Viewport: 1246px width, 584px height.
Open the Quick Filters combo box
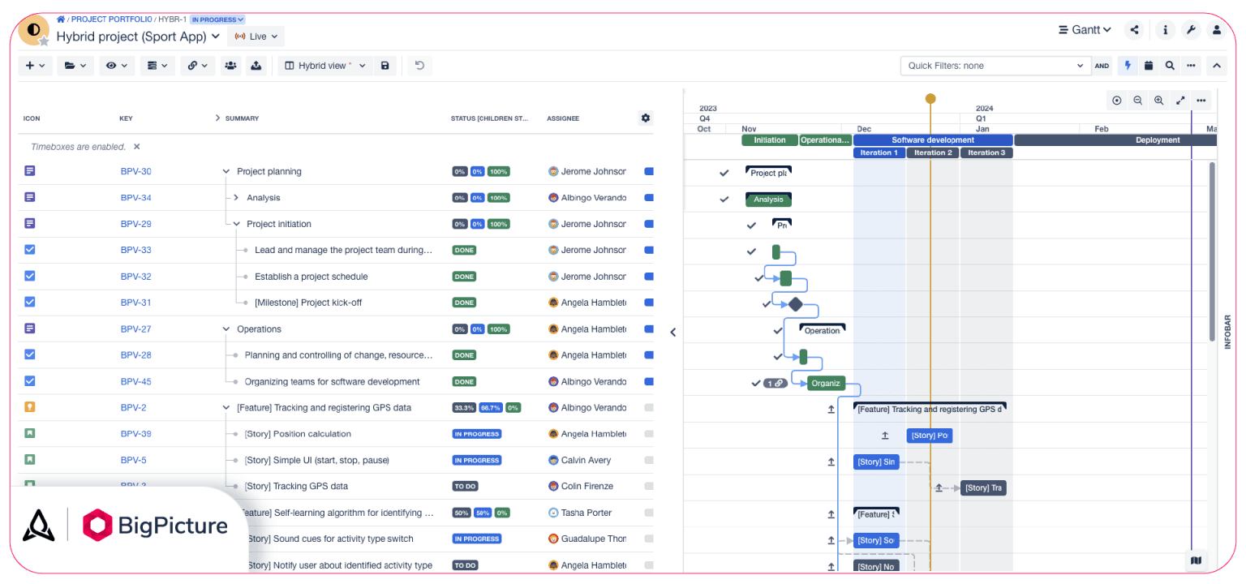click(x=995, y=66)
